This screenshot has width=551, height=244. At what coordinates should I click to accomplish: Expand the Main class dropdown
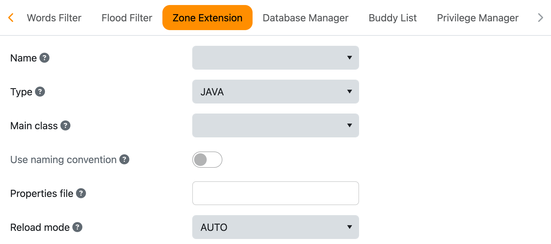tap(275, 125)
